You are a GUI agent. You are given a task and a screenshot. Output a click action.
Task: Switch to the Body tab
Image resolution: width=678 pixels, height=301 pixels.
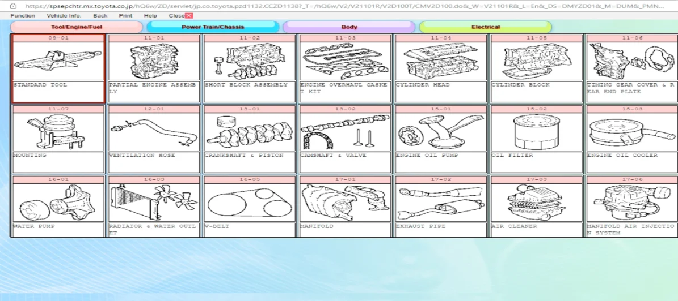[x=349, y=27]
